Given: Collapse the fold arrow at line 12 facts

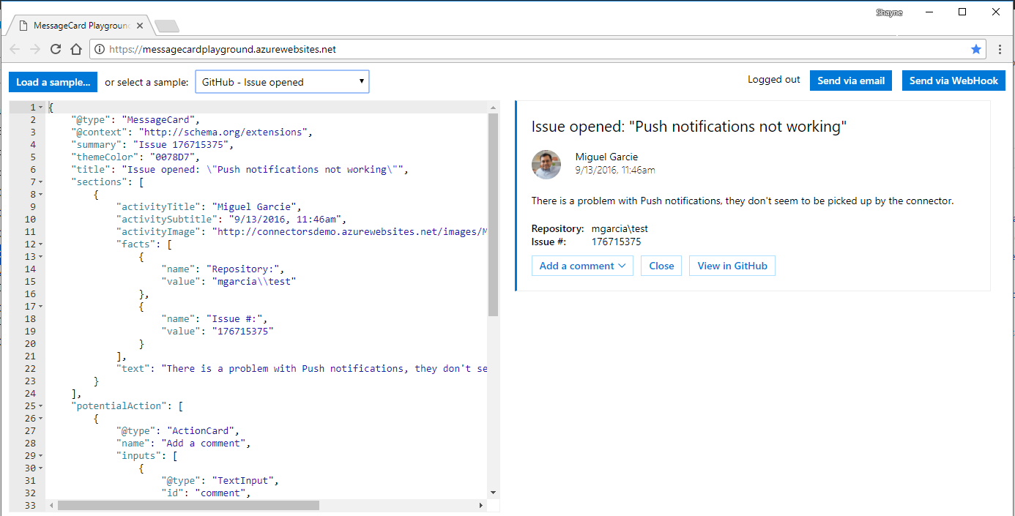Looking at the screenshot, I should [x=41, y=244].
